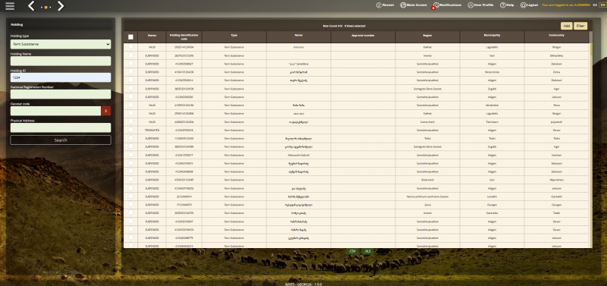The height and width of the screenshot is (286, 607).
Task: Click the Gori municipality cell
Action: coord(492,180)
